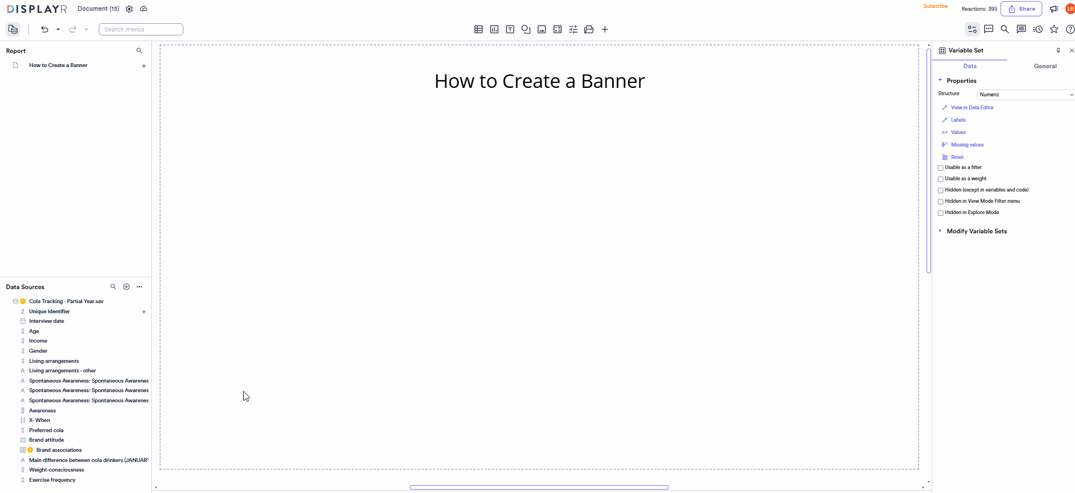Screen dimensions: 1075x493
Task: Expand Modify Variable Sets section
Action: tap(940, 231)
